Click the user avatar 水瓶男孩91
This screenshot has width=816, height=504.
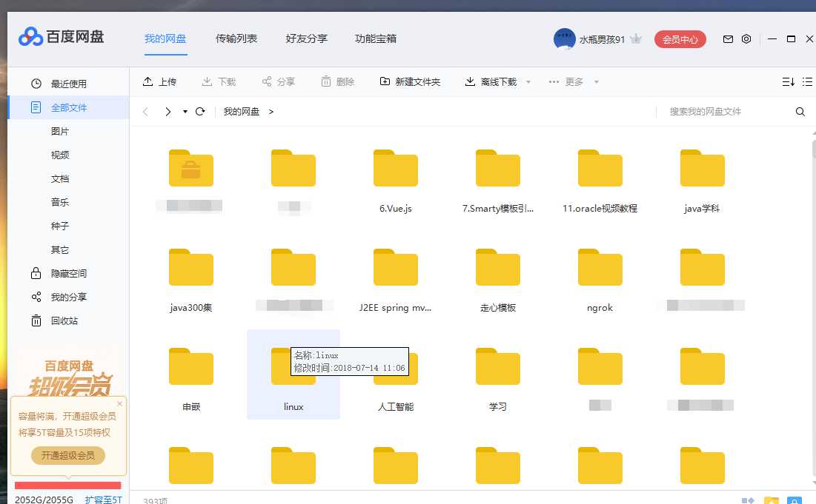coord(564,39)
